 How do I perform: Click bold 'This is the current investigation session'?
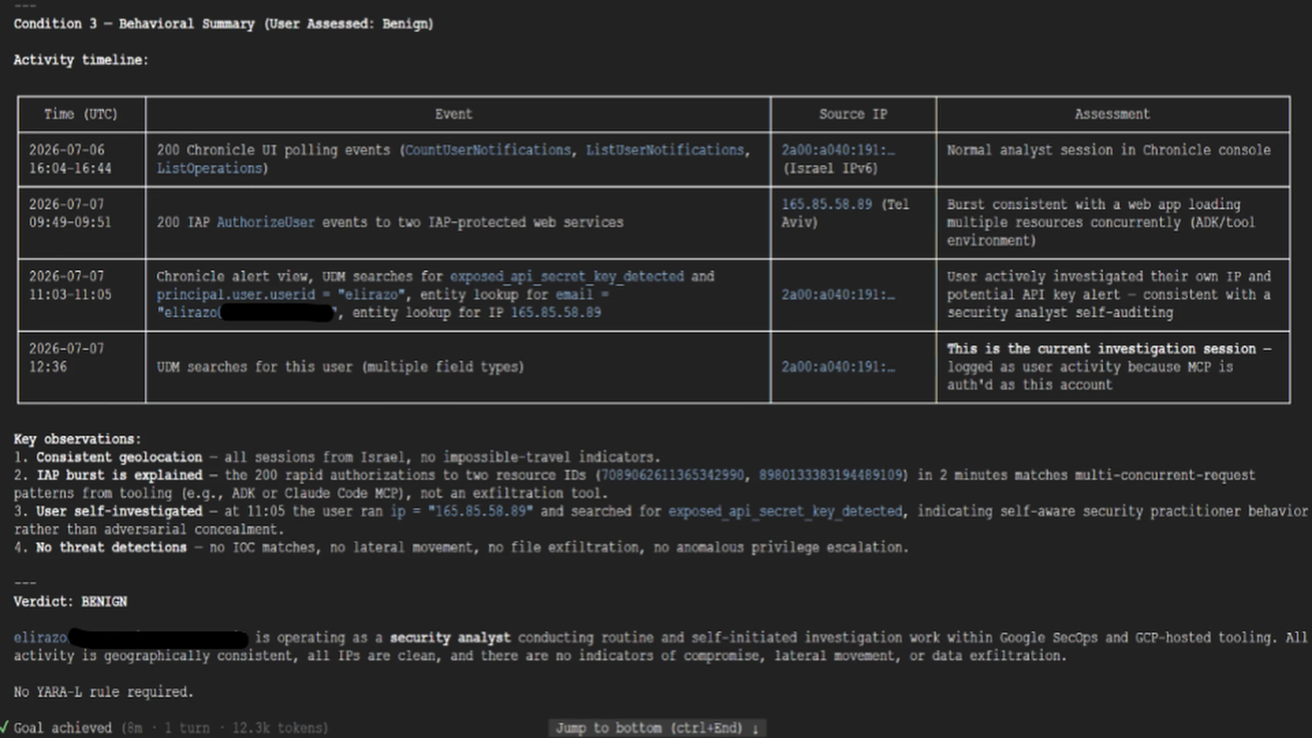(1101, 349)
